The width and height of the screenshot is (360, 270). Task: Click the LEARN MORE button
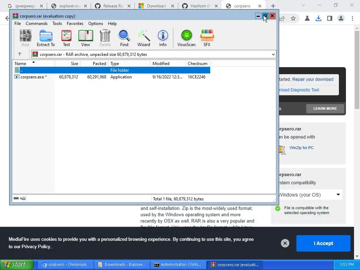(x=325, y=108)
